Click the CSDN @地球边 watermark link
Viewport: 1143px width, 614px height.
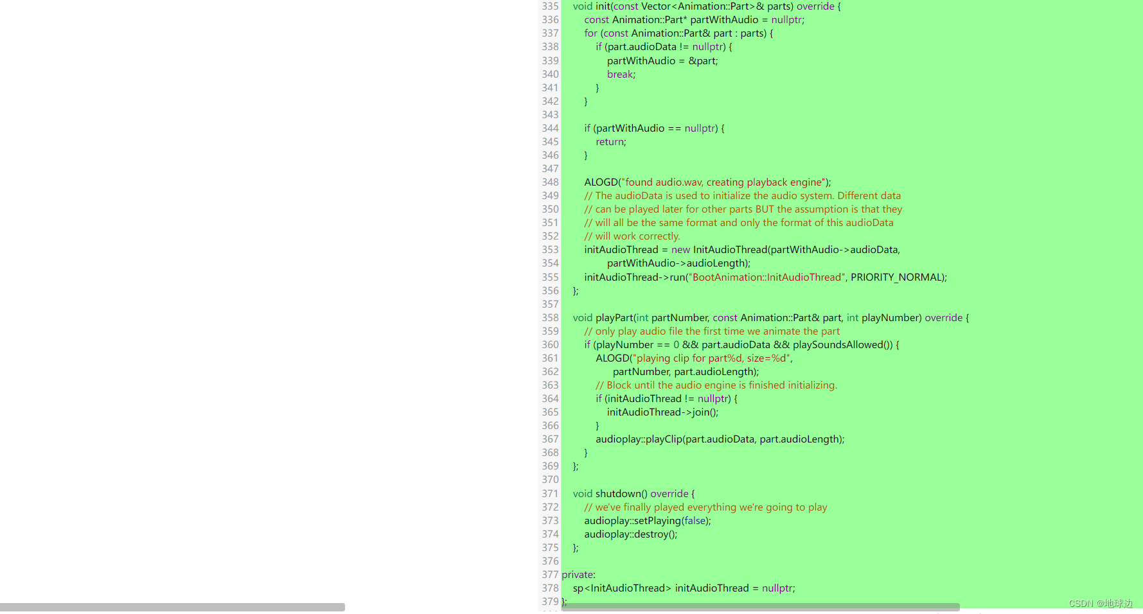pyautogui.click(x=1101, y=604)
